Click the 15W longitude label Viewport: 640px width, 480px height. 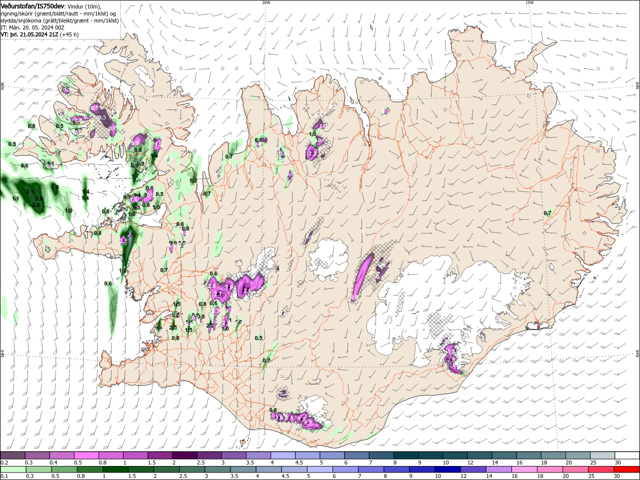529,2
